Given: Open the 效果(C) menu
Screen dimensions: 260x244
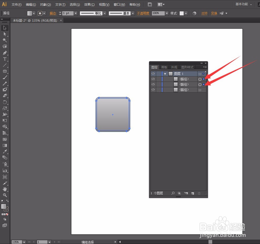Looking at the screenshot, I should coord(89,4).
